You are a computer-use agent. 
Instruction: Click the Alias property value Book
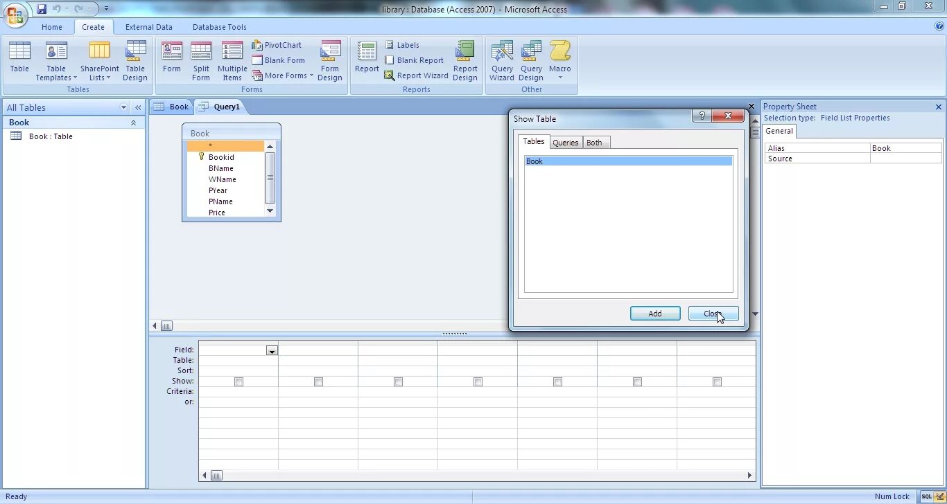pos(906,148)
